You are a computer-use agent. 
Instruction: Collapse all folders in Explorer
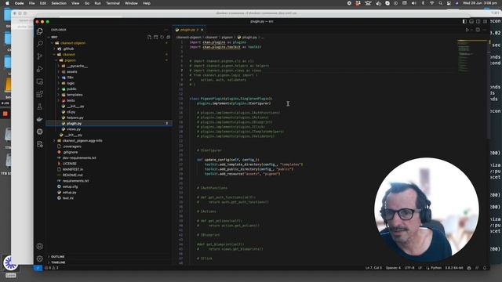coord(168,37)
